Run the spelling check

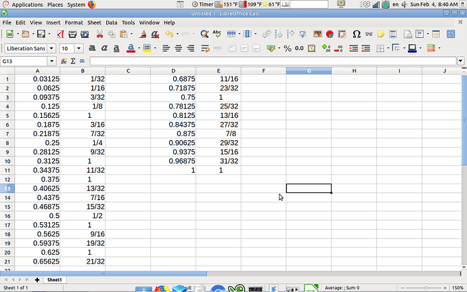[217, 34]
